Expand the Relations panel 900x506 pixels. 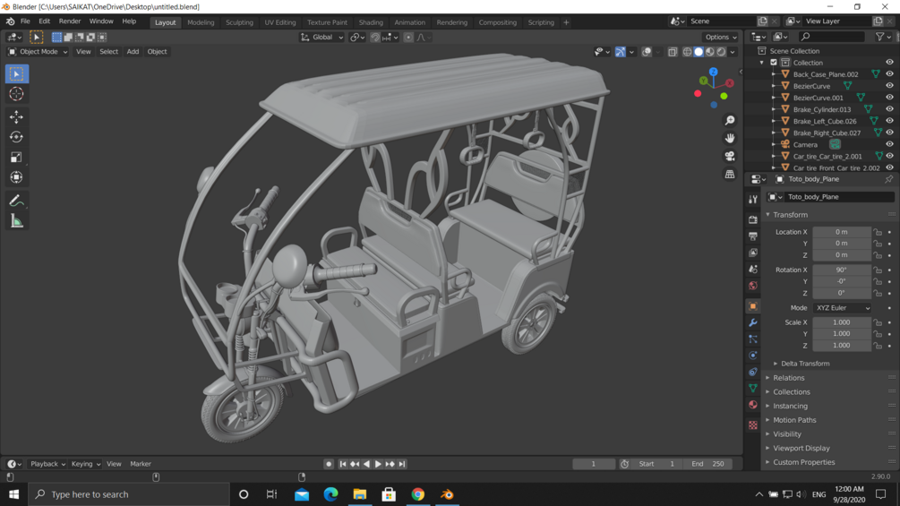click(x=789, y=378)
